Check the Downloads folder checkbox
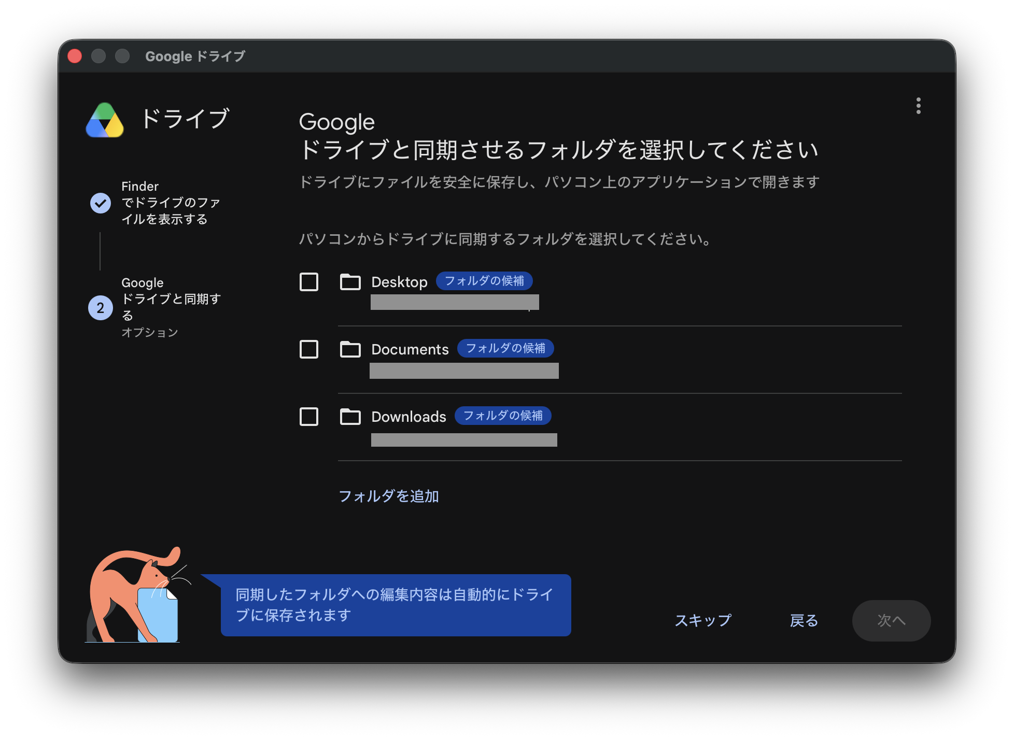This screenshot has height=740, width=1014. [x=309, y=417]
